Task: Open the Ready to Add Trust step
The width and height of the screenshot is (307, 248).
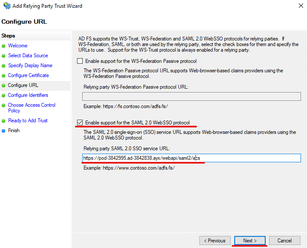Action: coord(28,121)
